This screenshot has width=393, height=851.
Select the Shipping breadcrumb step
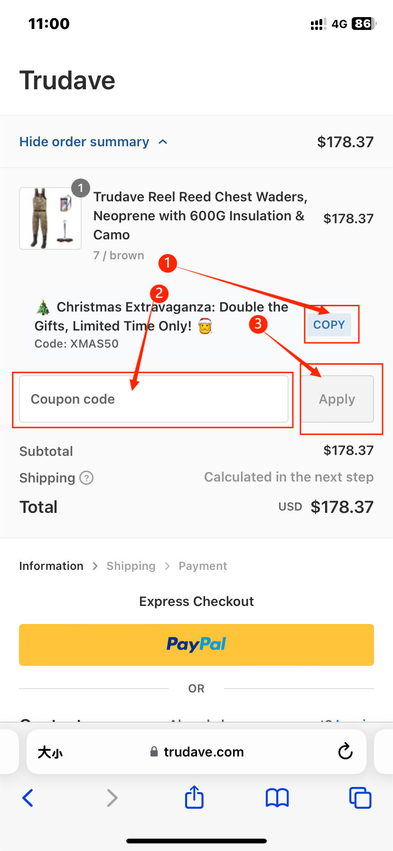[x=131, y=566]
